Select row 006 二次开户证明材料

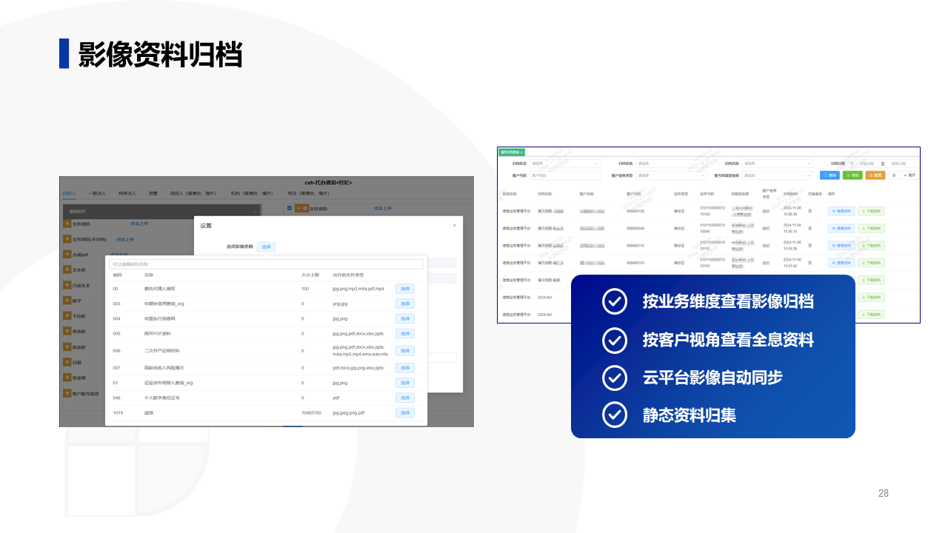(x=404, y=351)
